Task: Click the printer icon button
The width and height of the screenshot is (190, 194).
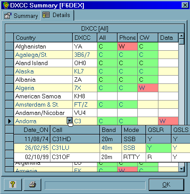Action: (32, 184)
